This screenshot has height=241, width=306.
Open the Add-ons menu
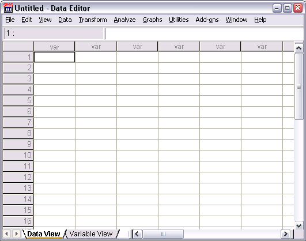(207, 20)
